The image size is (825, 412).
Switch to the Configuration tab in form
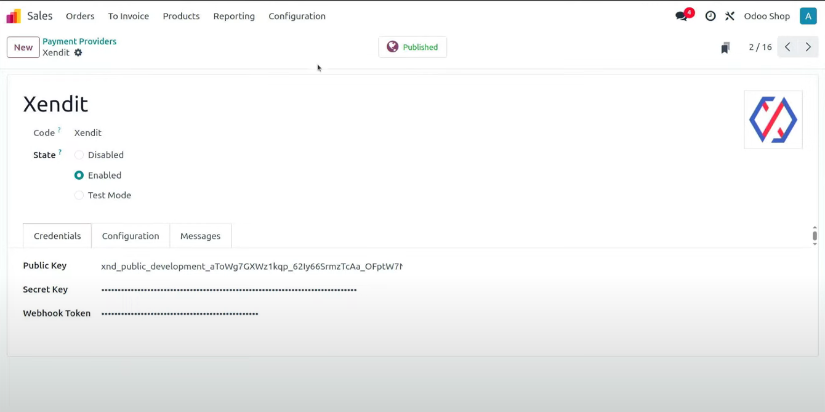tap(131, 236)
